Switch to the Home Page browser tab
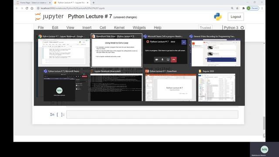Image resolution: width=279 pixels, height=157 pixels. pos(33,3)
